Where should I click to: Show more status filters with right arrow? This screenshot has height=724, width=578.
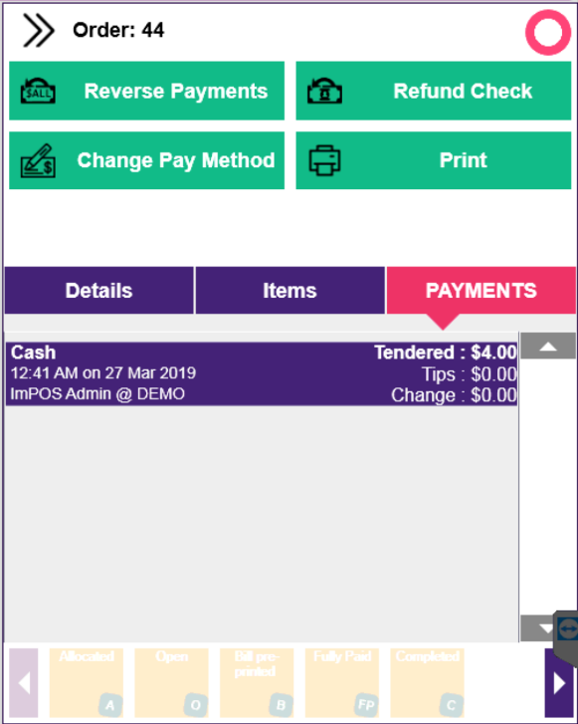[x=559, y=682]
